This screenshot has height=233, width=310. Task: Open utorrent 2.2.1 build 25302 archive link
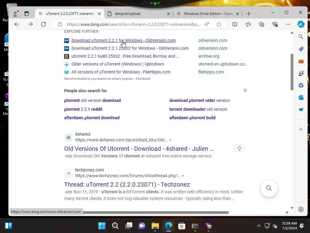tap(125, 56)
